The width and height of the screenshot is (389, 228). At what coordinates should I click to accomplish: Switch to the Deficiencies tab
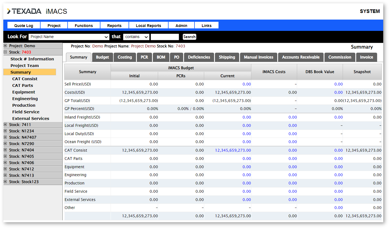[199, 57]
